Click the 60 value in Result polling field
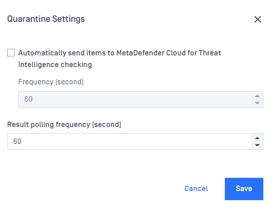278x221 pixels. [17, 141]
